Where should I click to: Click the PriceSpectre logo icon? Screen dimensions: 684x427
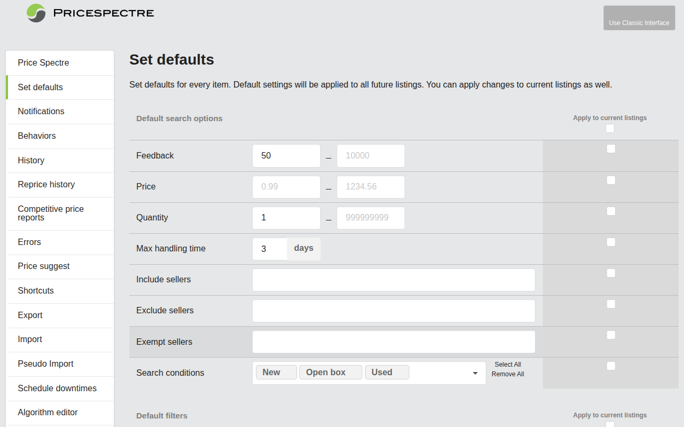coord(35,13)
